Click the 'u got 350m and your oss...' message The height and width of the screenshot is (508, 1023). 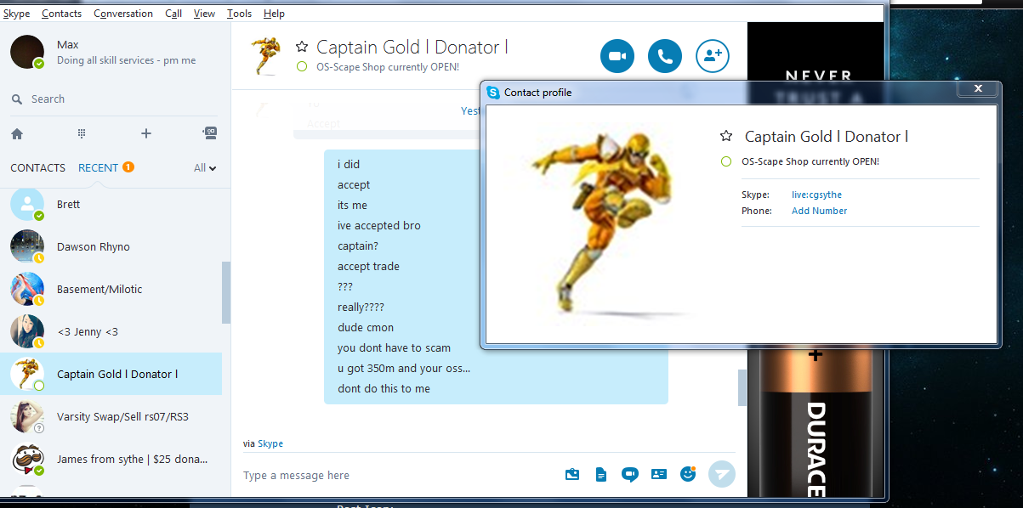point(404,368)
